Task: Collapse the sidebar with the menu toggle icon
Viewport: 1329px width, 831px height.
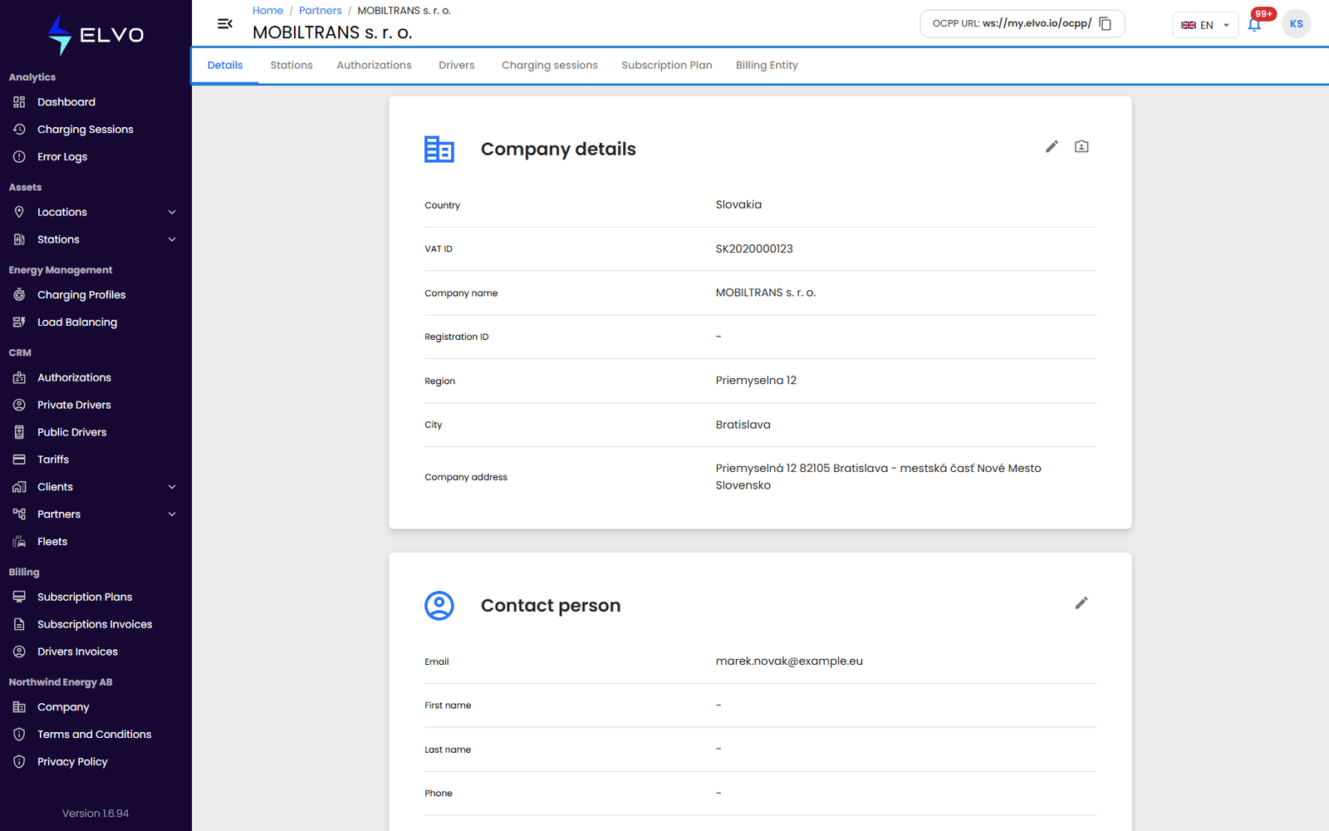Action: pyautogui.click(x=224, y=24)
